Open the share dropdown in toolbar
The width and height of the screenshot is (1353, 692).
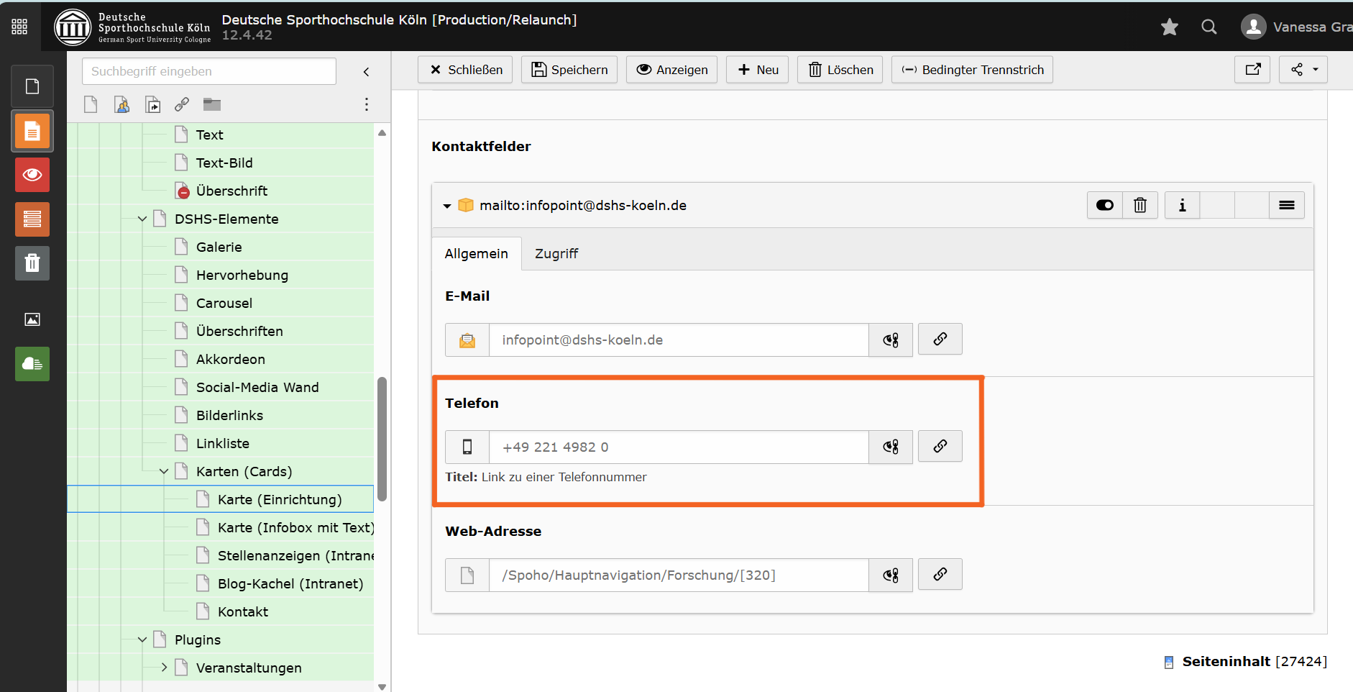click(x=1303, y=70)
